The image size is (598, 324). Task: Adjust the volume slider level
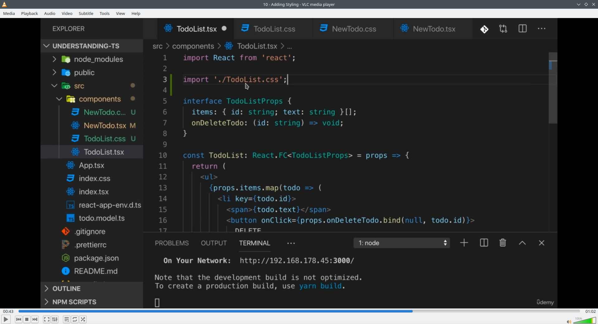pos(585,320)
